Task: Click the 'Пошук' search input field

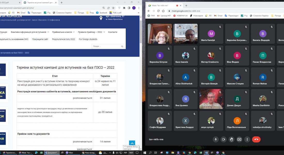Action: tap(106, 47)
